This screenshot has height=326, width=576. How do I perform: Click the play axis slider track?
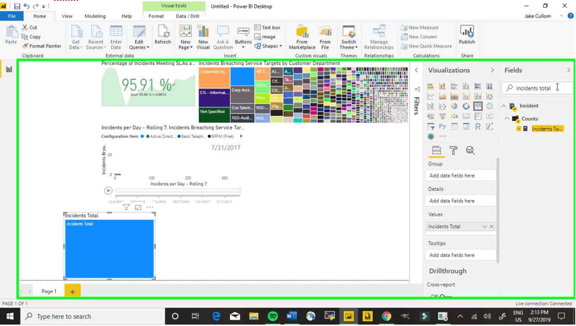click(178, 190)
